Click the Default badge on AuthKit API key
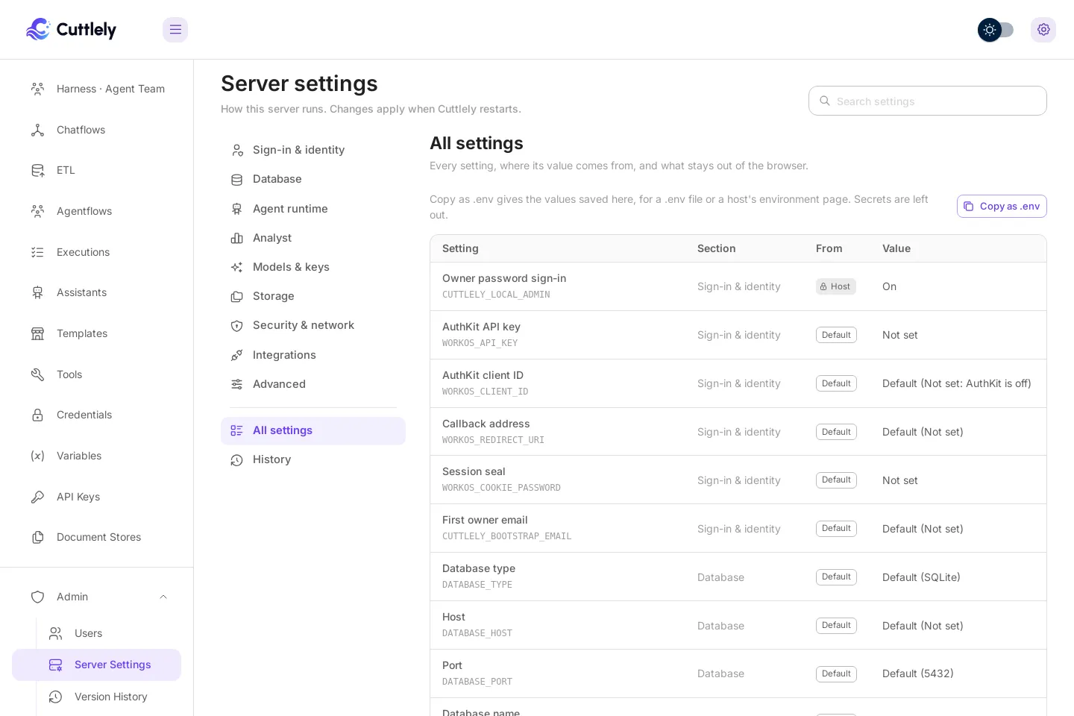Image resolution: width=1074 pixels, height=716 pixels. [x=836, y=335]
